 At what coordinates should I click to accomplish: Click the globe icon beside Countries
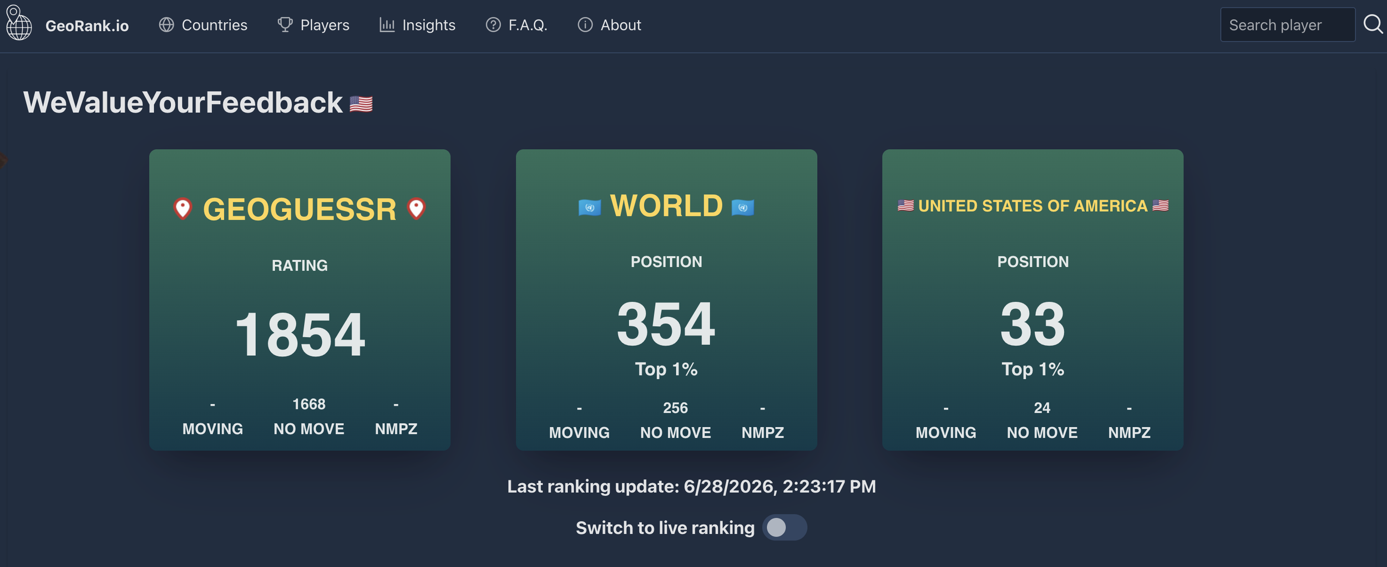click(x=166, y=25)
